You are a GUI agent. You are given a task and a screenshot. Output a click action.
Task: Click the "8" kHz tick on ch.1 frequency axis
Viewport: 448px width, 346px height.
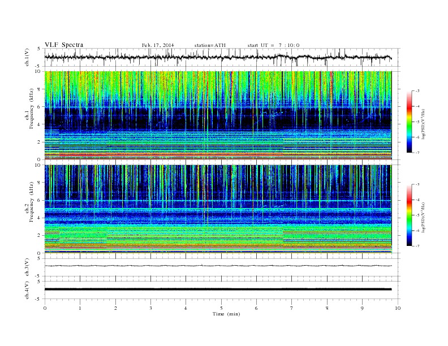[x=40, y=89]
